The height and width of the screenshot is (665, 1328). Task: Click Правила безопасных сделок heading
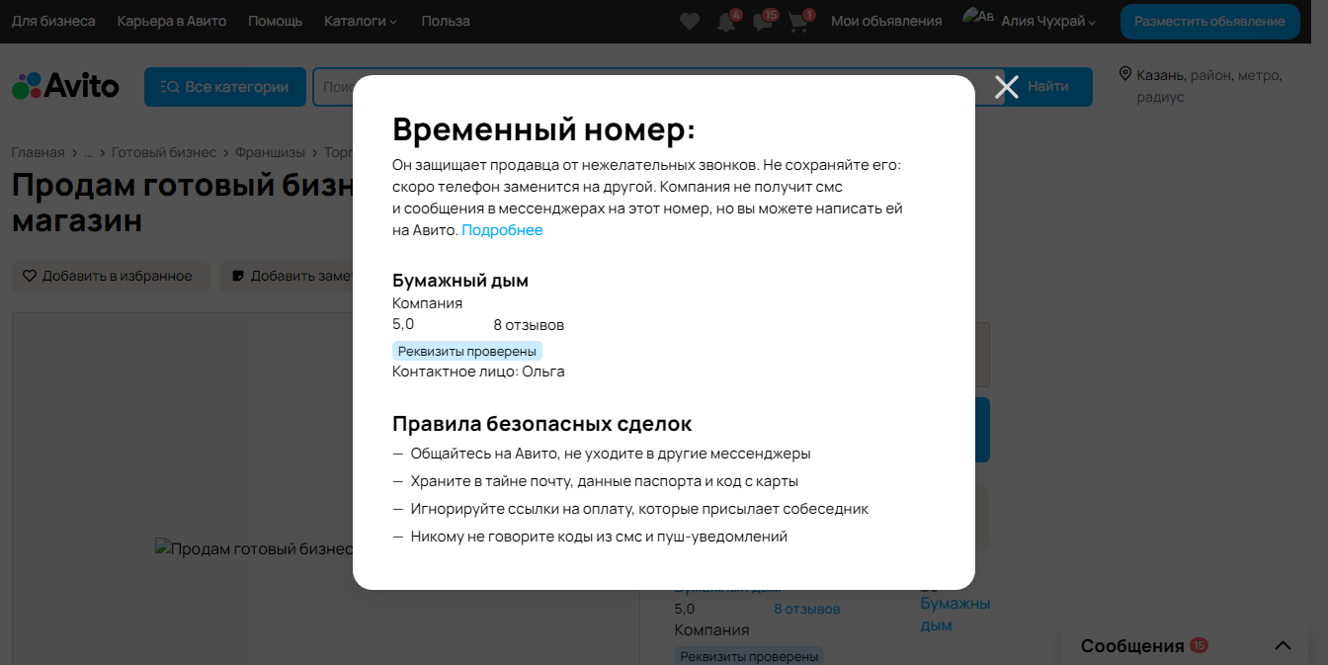pyautogui.click(x=541, y=424)
